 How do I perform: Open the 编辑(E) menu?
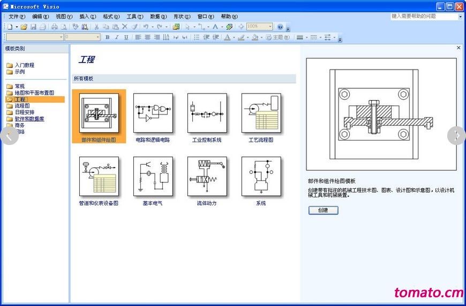click(x=40, y=17)
